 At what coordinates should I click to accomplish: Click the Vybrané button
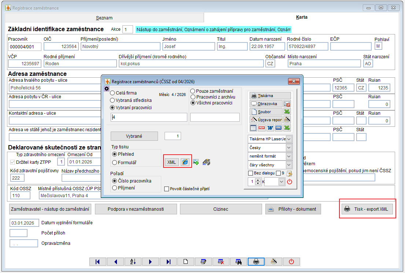134,136
